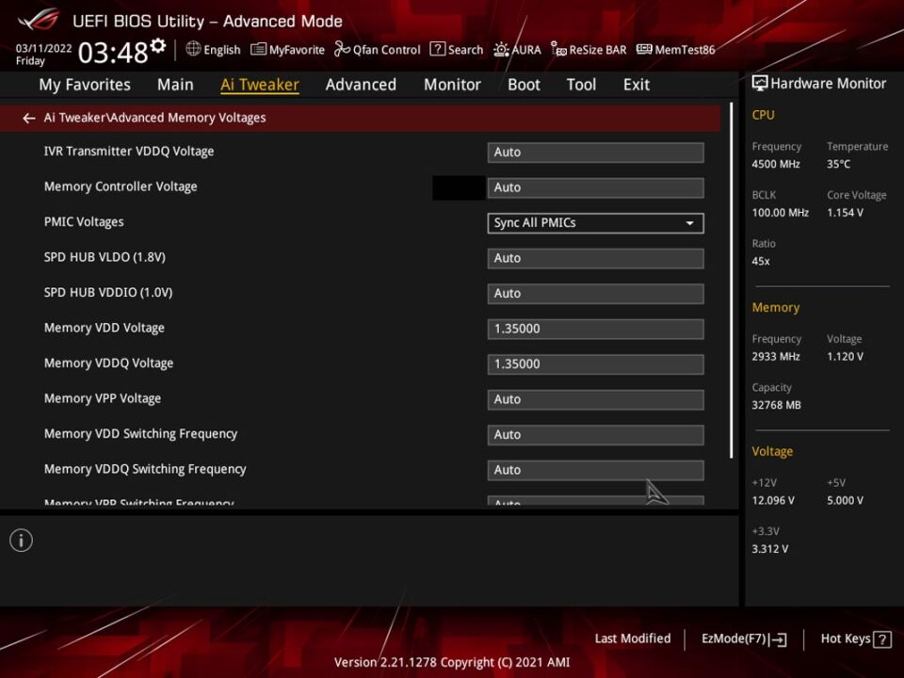Image resolution: width=904 pixels, height=678 pixels.
Task: Select the SPD HUB VDDIO (1.0V) label
Action: tap(108, 293)
